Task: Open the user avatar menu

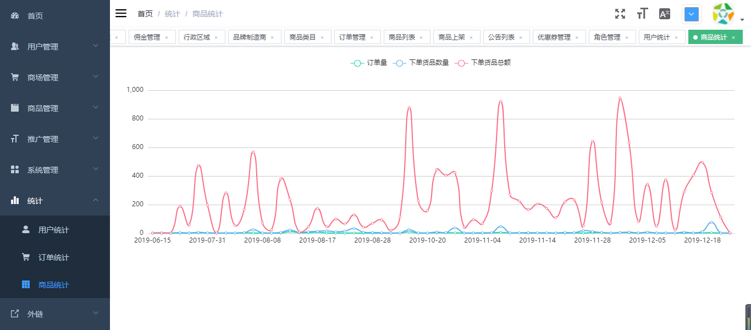Action: point(724,14)
